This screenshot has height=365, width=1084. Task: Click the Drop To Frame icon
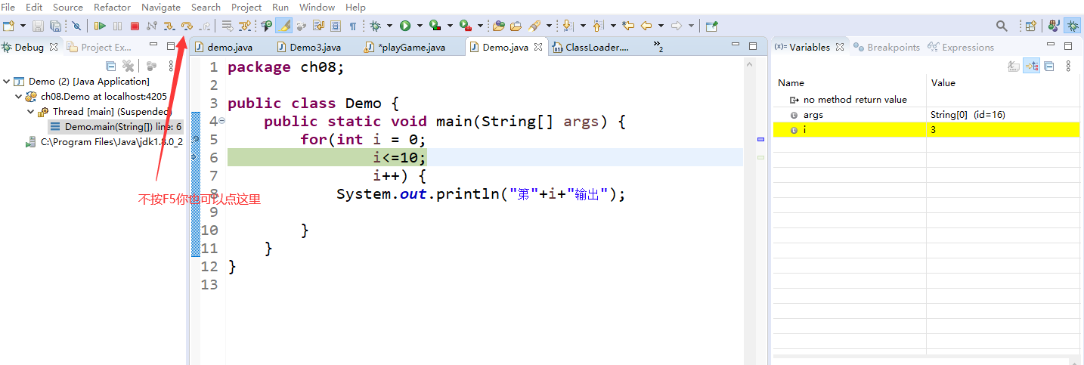[x=227, y=26]
